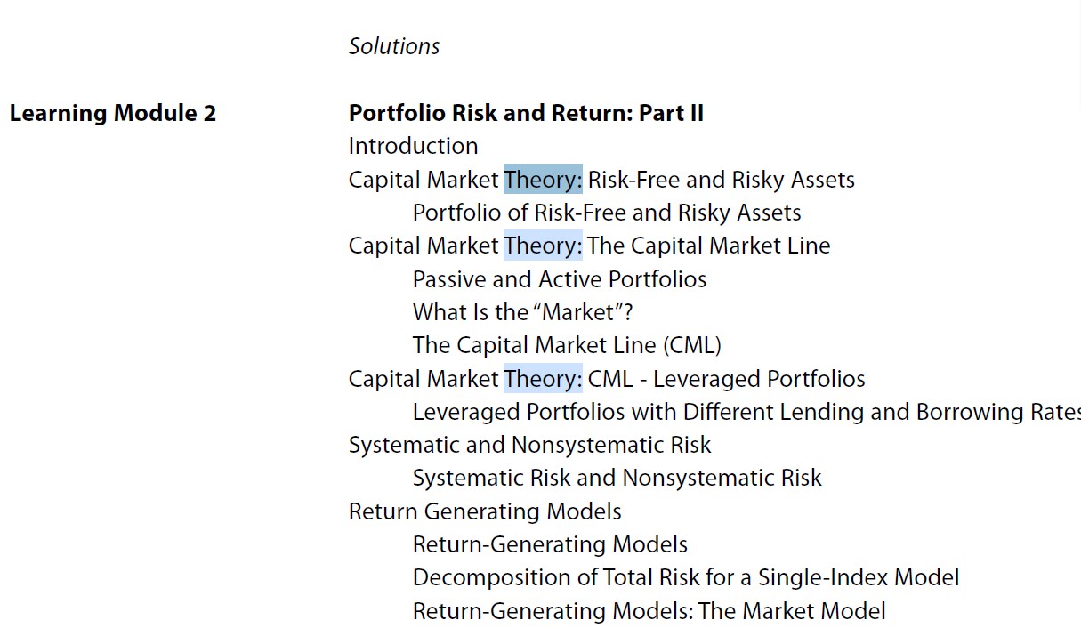
Task: Select the "Learning Module 2" heading
Action: [x=113, y=113]
